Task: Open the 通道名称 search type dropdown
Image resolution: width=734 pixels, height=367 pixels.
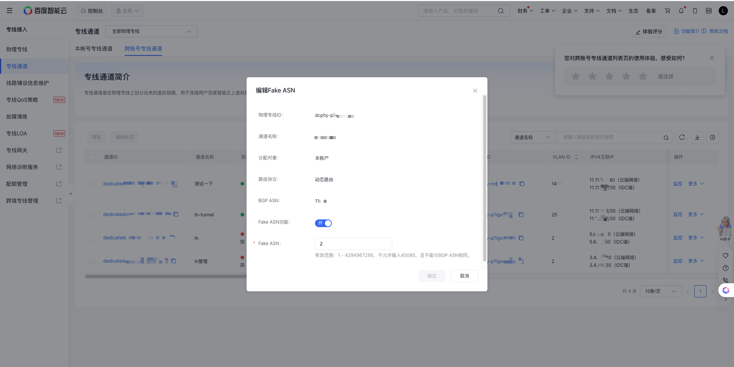Action: coord(533,137)
